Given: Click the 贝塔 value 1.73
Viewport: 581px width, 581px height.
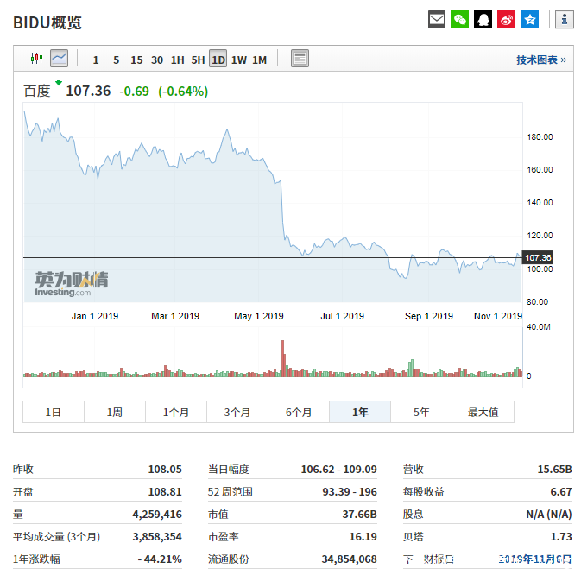Looking at the screenshot, I should pyautogui.click(x=561, y=536).
